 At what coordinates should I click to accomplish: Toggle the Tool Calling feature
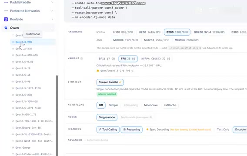click(x=108, y=130)
